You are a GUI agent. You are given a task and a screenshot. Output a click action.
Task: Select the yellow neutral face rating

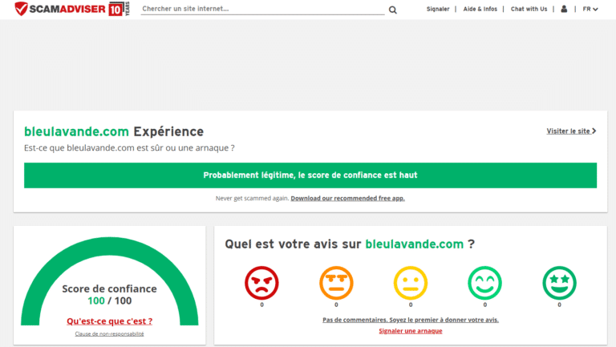[411, 282]
